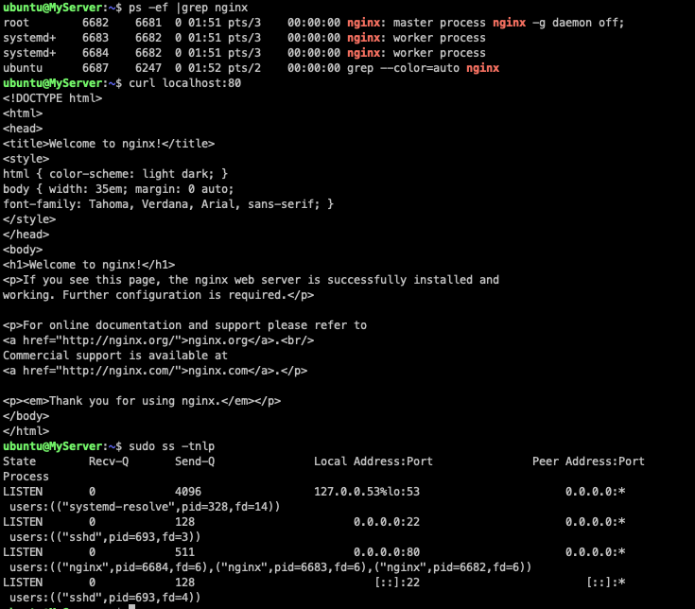The image size is (695, 609).
Task: Click 'Thank you for using nginx.' line
Action: 142,401
